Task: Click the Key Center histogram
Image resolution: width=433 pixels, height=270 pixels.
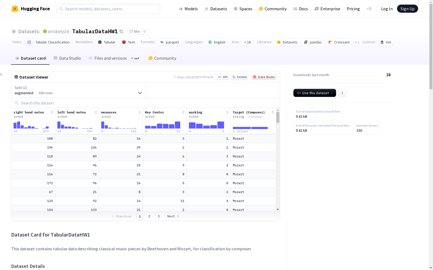Action: click(163, 125)
